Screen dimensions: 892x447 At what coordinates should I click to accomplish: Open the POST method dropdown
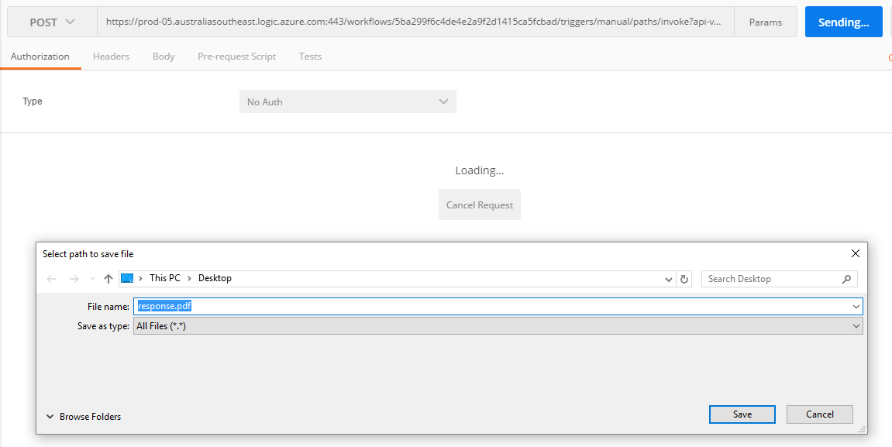(52, 22)
